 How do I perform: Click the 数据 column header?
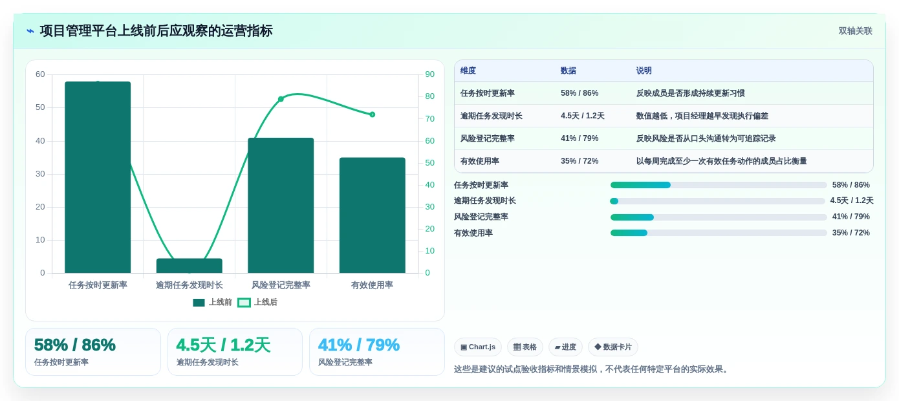click(569, 71)
